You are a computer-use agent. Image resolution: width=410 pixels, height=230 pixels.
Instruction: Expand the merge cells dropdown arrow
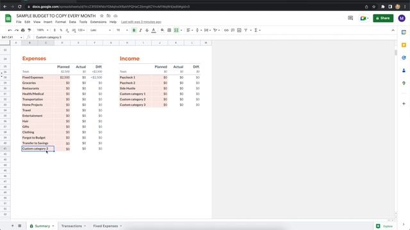click(x=181, y=30)
